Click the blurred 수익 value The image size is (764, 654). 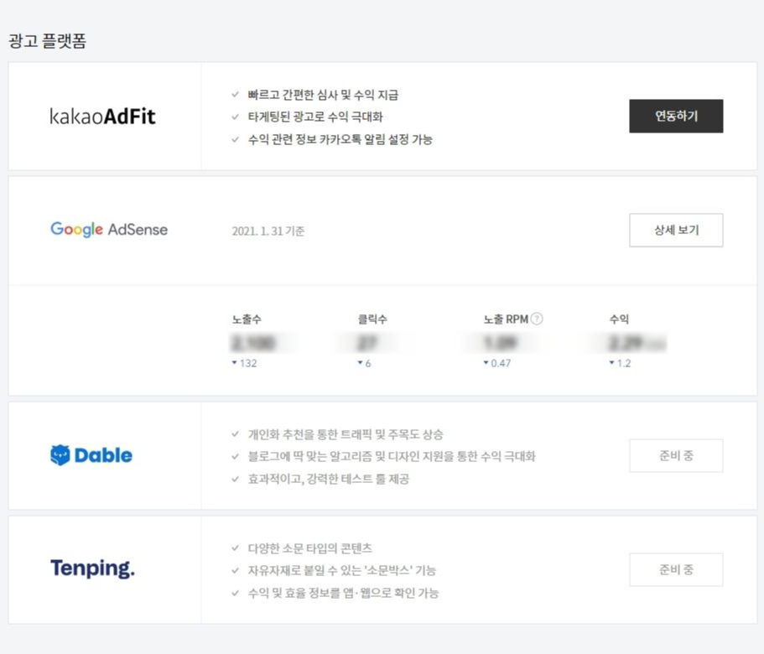click(637, 343)
